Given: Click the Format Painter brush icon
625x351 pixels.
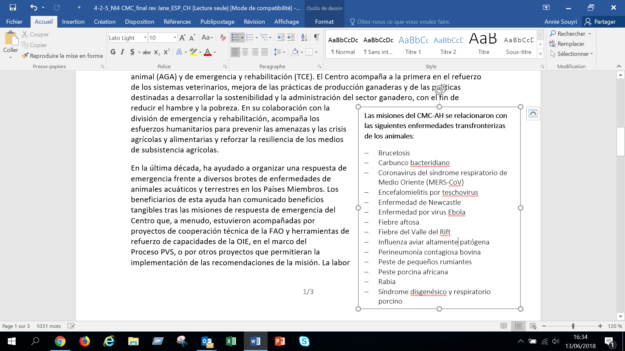Looking at the screenshot, I should click(x=25, y=56).
